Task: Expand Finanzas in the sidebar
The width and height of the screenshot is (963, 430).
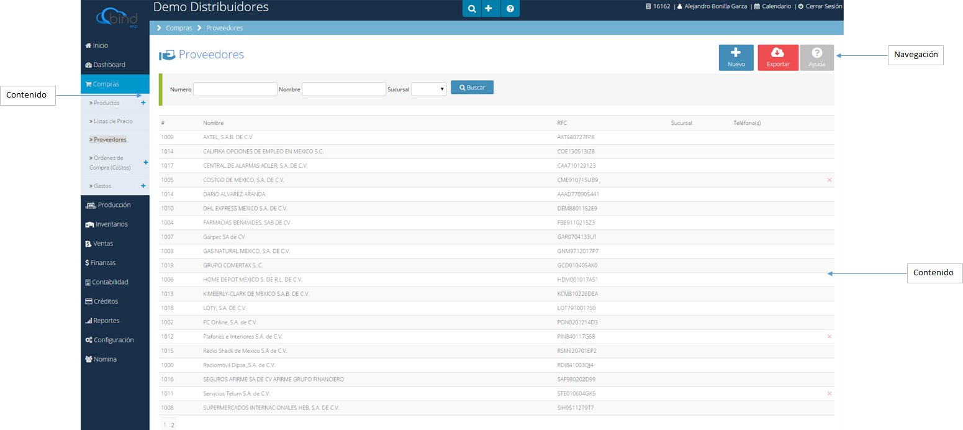Action: pyautogui.click(x=101, y=263)
